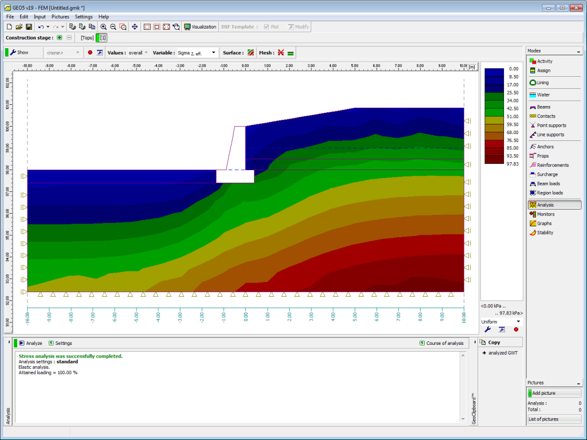
Task: Open the Monitors mode
Action: tap(544, 214)
